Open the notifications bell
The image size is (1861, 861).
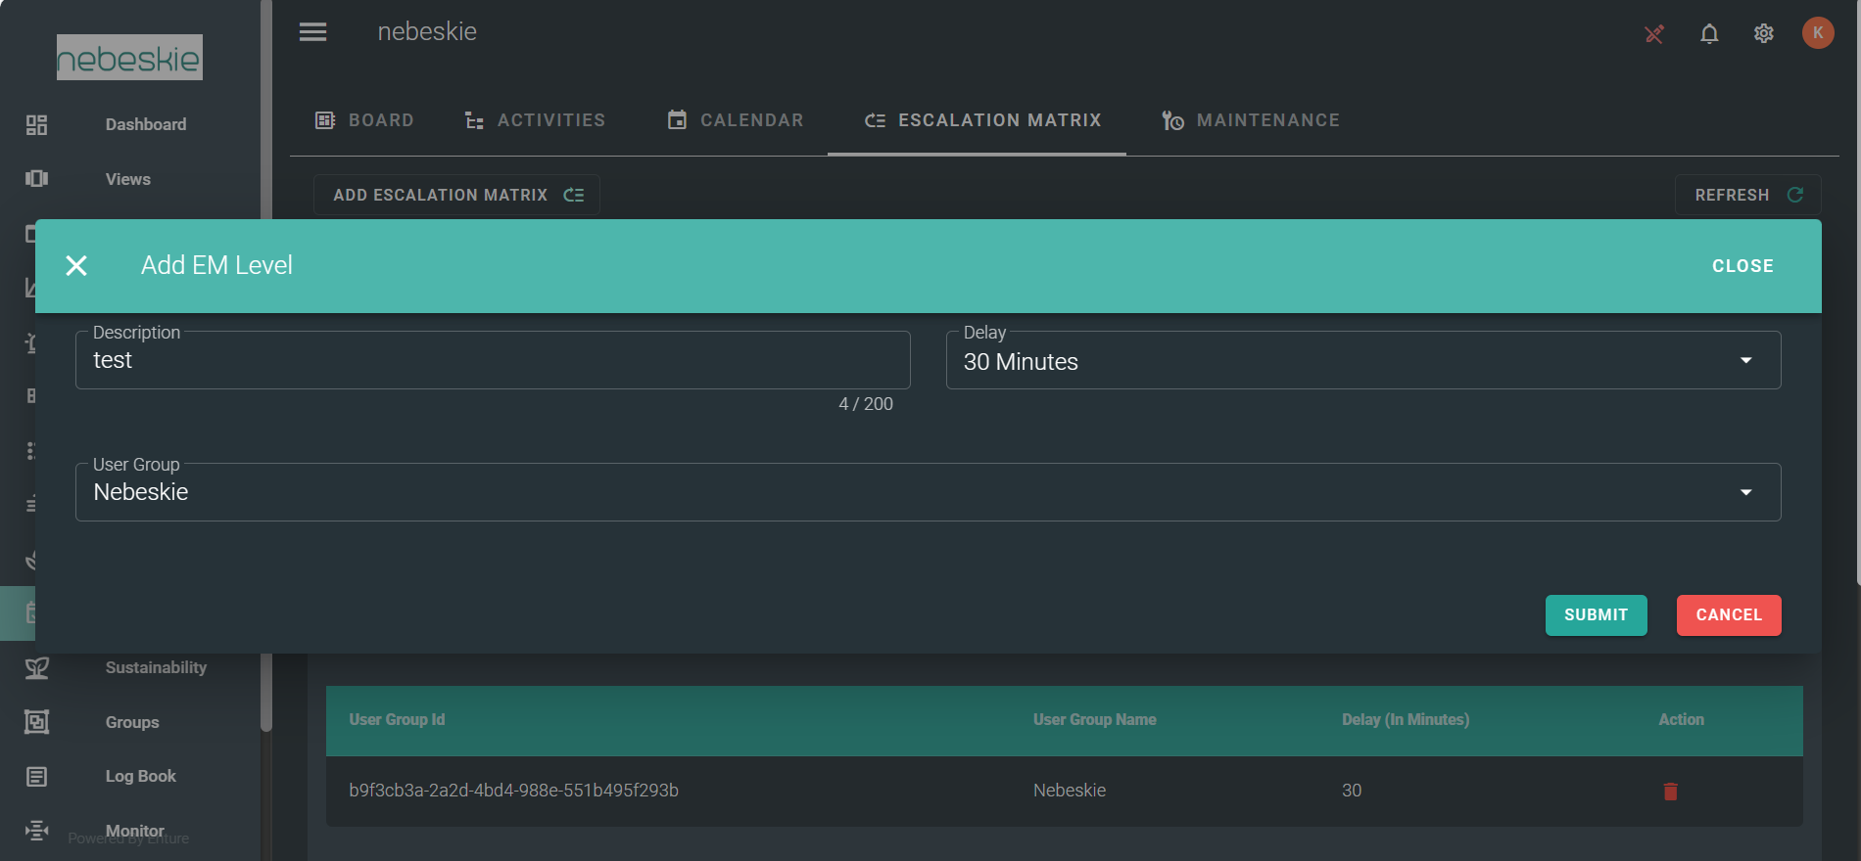(x=1709, y=34)
